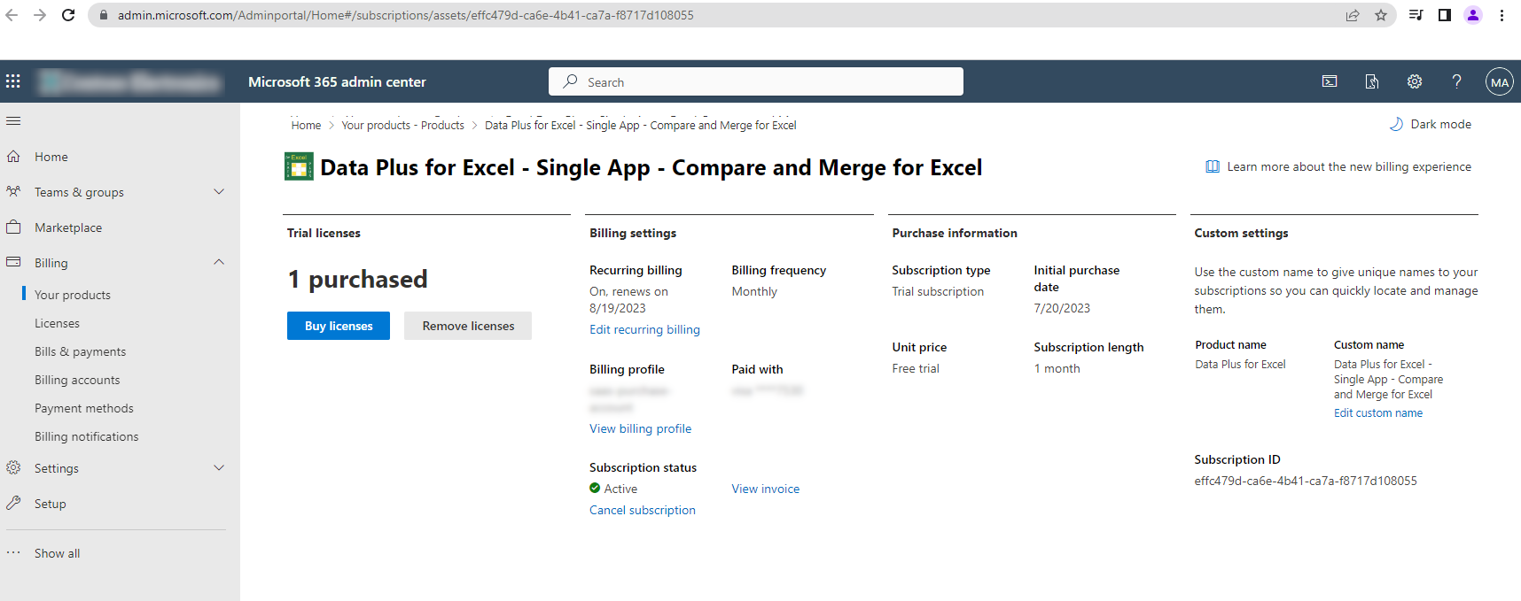Click the Home house icon in sidebar
Image resolution: width=1521 pixels, height=601 pixels.
(x=13, y=157)
